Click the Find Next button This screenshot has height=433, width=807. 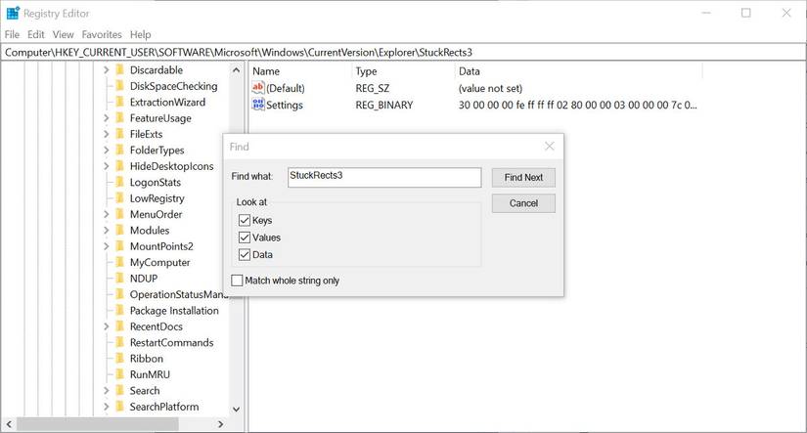point(523,177)
